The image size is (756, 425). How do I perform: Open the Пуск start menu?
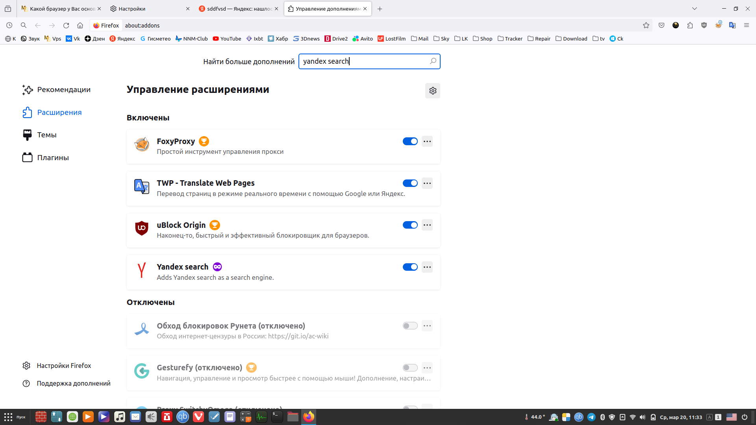click(x=15, y=417)
